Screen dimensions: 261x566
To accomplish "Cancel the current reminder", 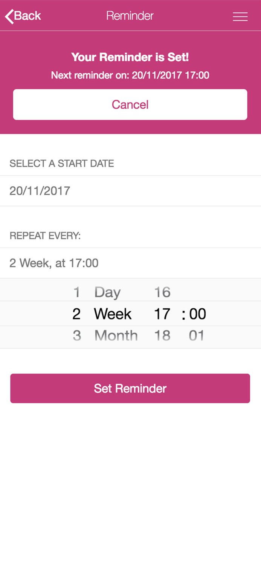I will click(130, 105).
